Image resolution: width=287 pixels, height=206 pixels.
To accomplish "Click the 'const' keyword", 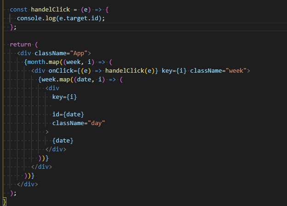I will [x=18, y=10].
